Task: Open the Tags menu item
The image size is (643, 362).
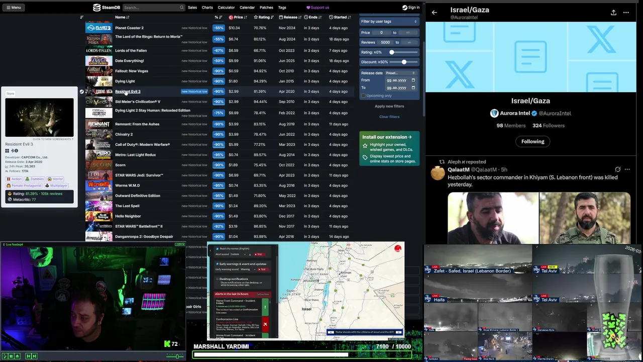Action: click(282, 8)
